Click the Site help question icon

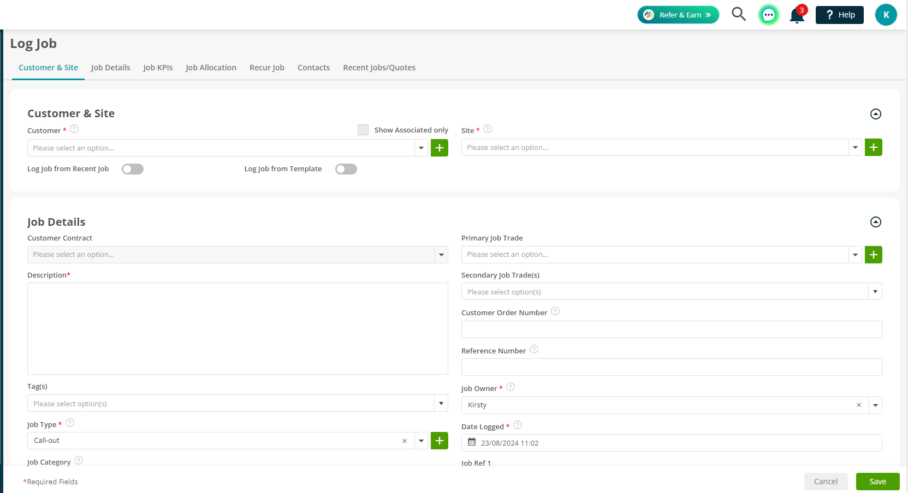(488, 129)
